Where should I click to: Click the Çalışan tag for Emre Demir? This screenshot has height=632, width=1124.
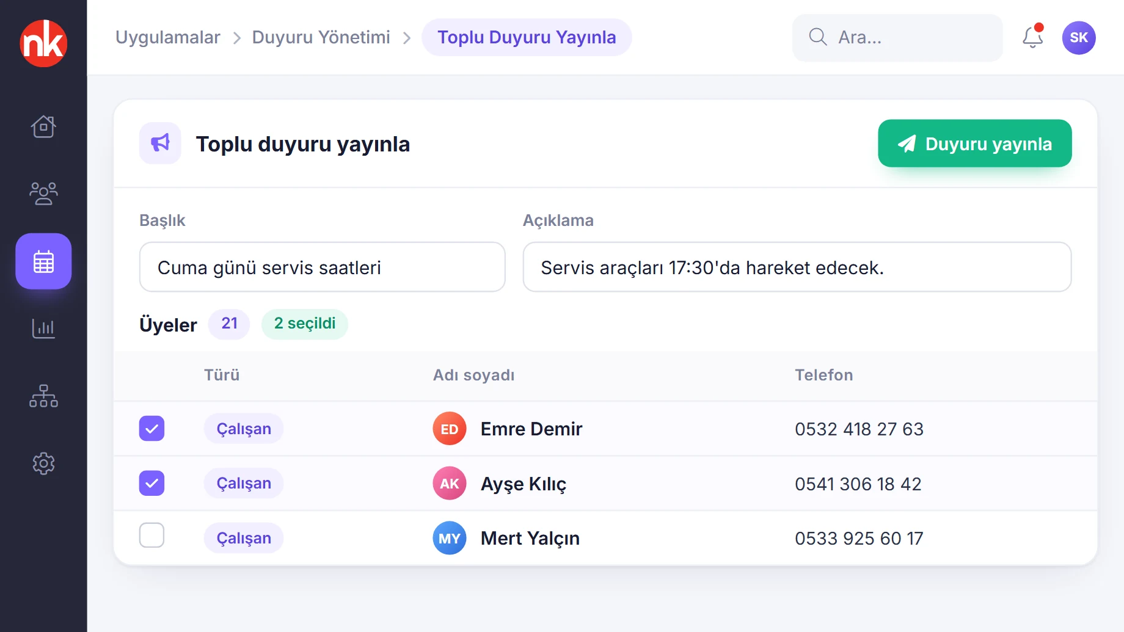[244, 429]
